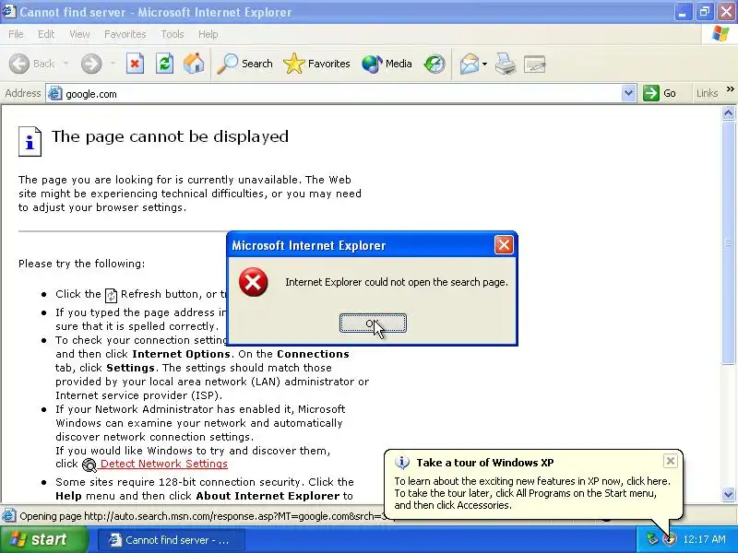
Task: Click the IE icon in the title bar
Action: [x=9, y=11]
